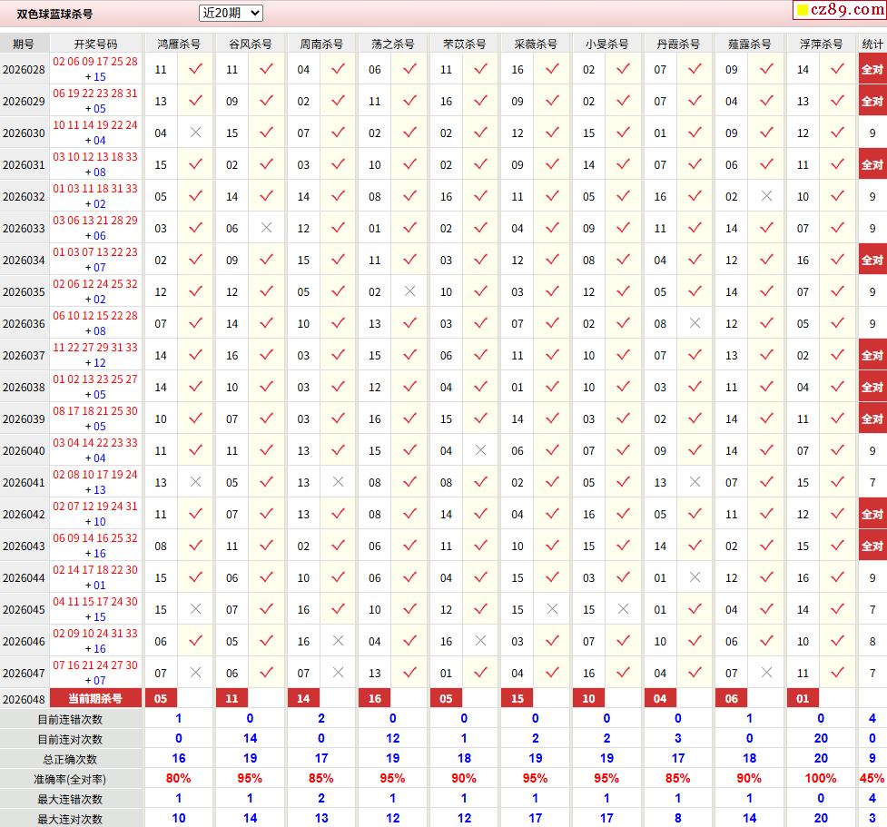The image size is (887, 827).
Task: Click the red checkmark in 浮萍杀号 for 2026028
Action: pos(837,69)
